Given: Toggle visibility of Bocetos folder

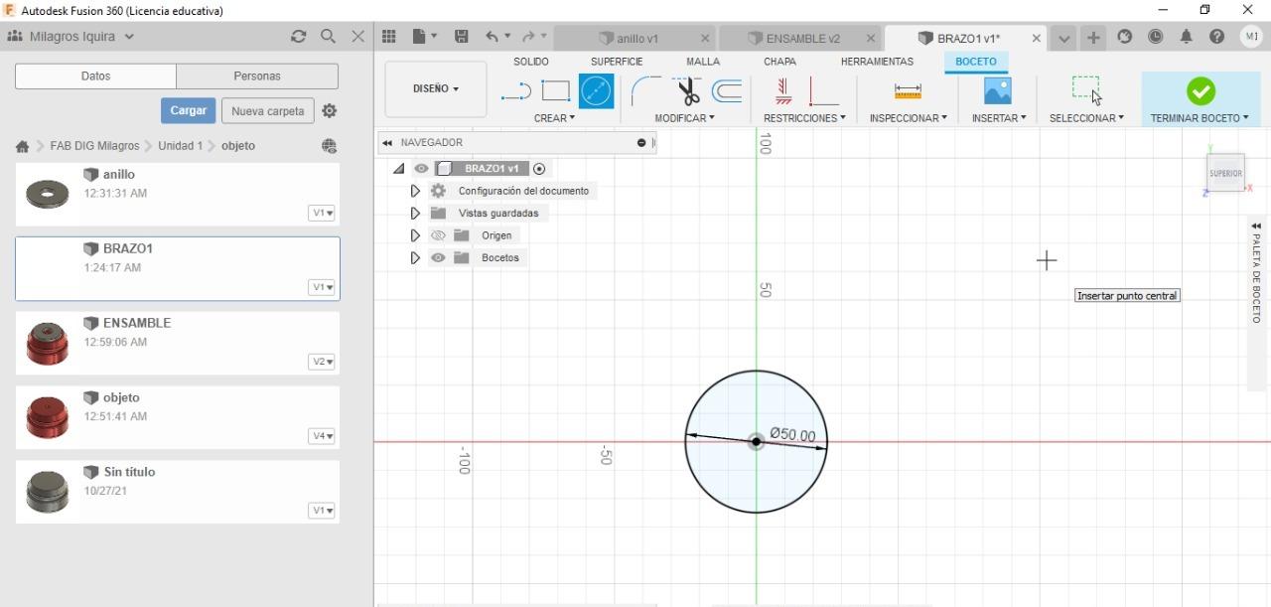Looking at the screenshot, I should tap(438, 257).
